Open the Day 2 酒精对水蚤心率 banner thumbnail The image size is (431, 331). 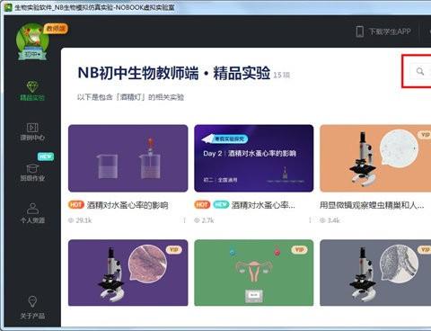tap(254, 158)
